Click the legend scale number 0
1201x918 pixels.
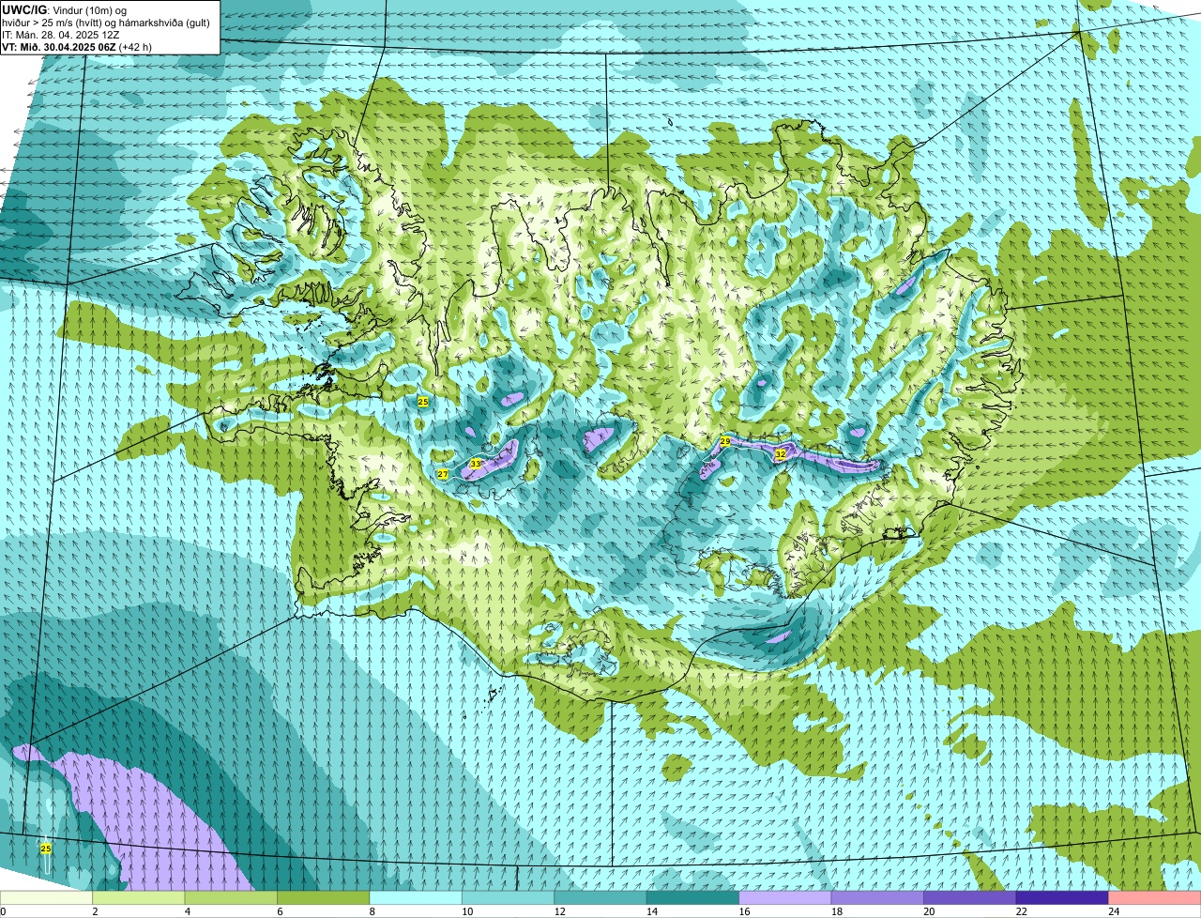4,911
